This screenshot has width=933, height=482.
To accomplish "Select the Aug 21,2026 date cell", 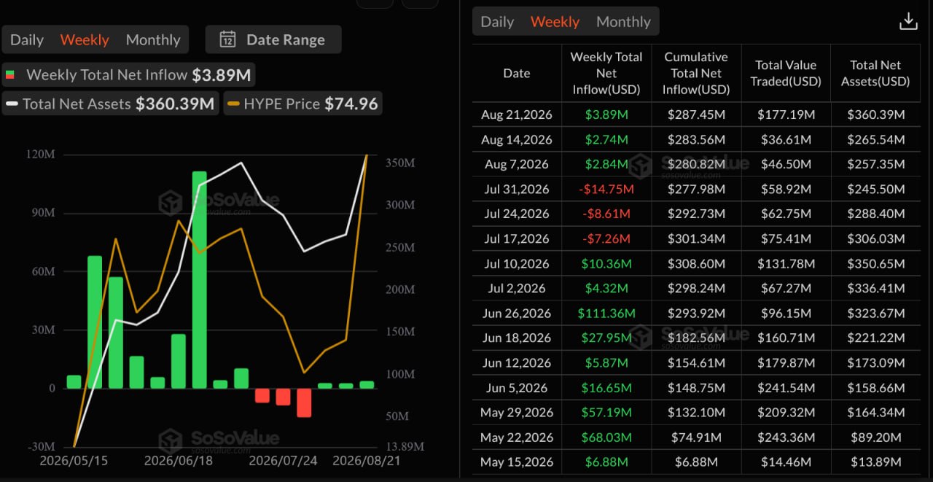I will click(517, 114).
